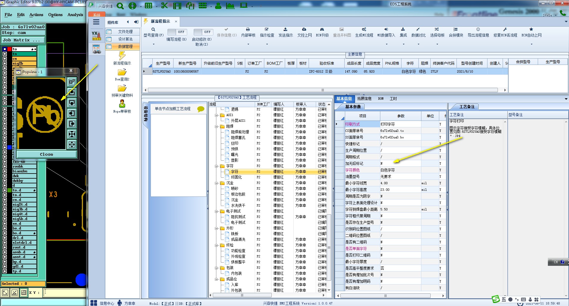Click the green magnifier icon in top toolbar

(120, 6)
